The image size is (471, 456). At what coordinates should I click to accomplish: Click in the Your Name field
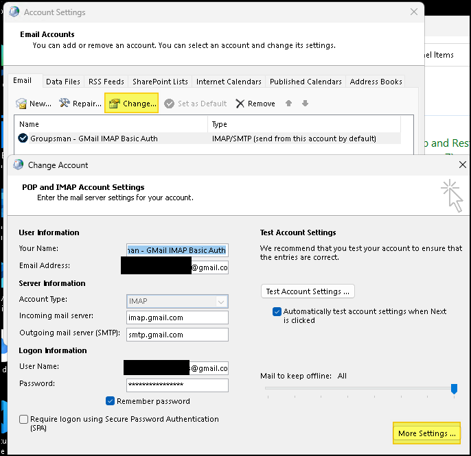pyautogui.click(x=177, y=250)
